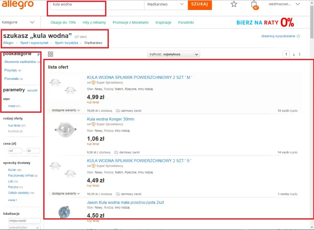
Task: Select Pozostałe subcategory
Action: [x=11, y=79]
